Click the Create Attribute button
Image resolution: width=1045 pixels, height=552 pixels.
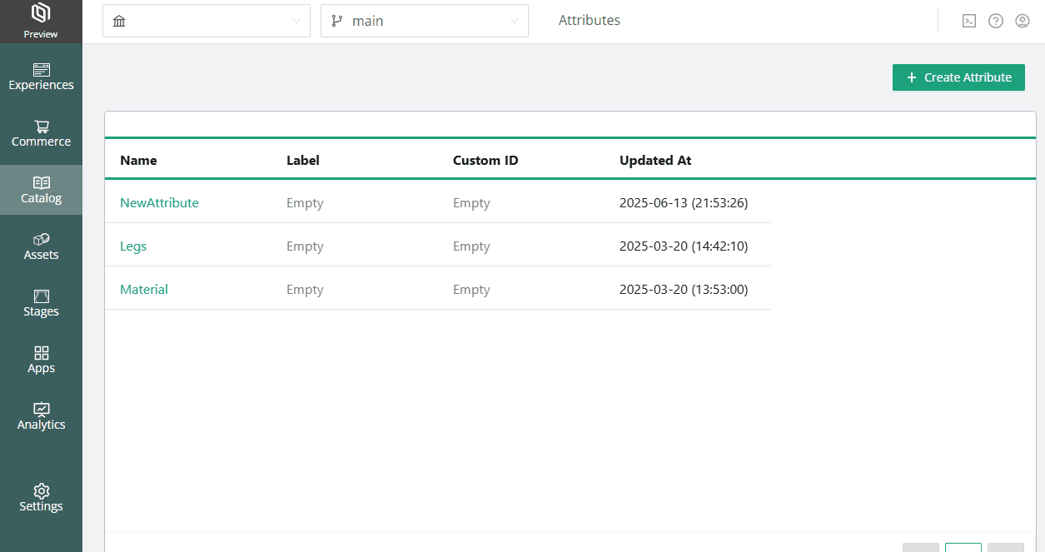(958, 77)
